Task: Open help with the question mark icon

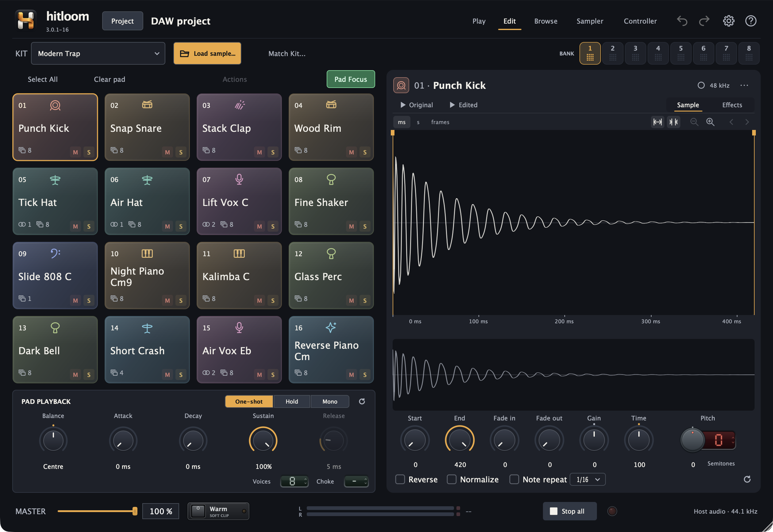Action: (x=751, y=21)
